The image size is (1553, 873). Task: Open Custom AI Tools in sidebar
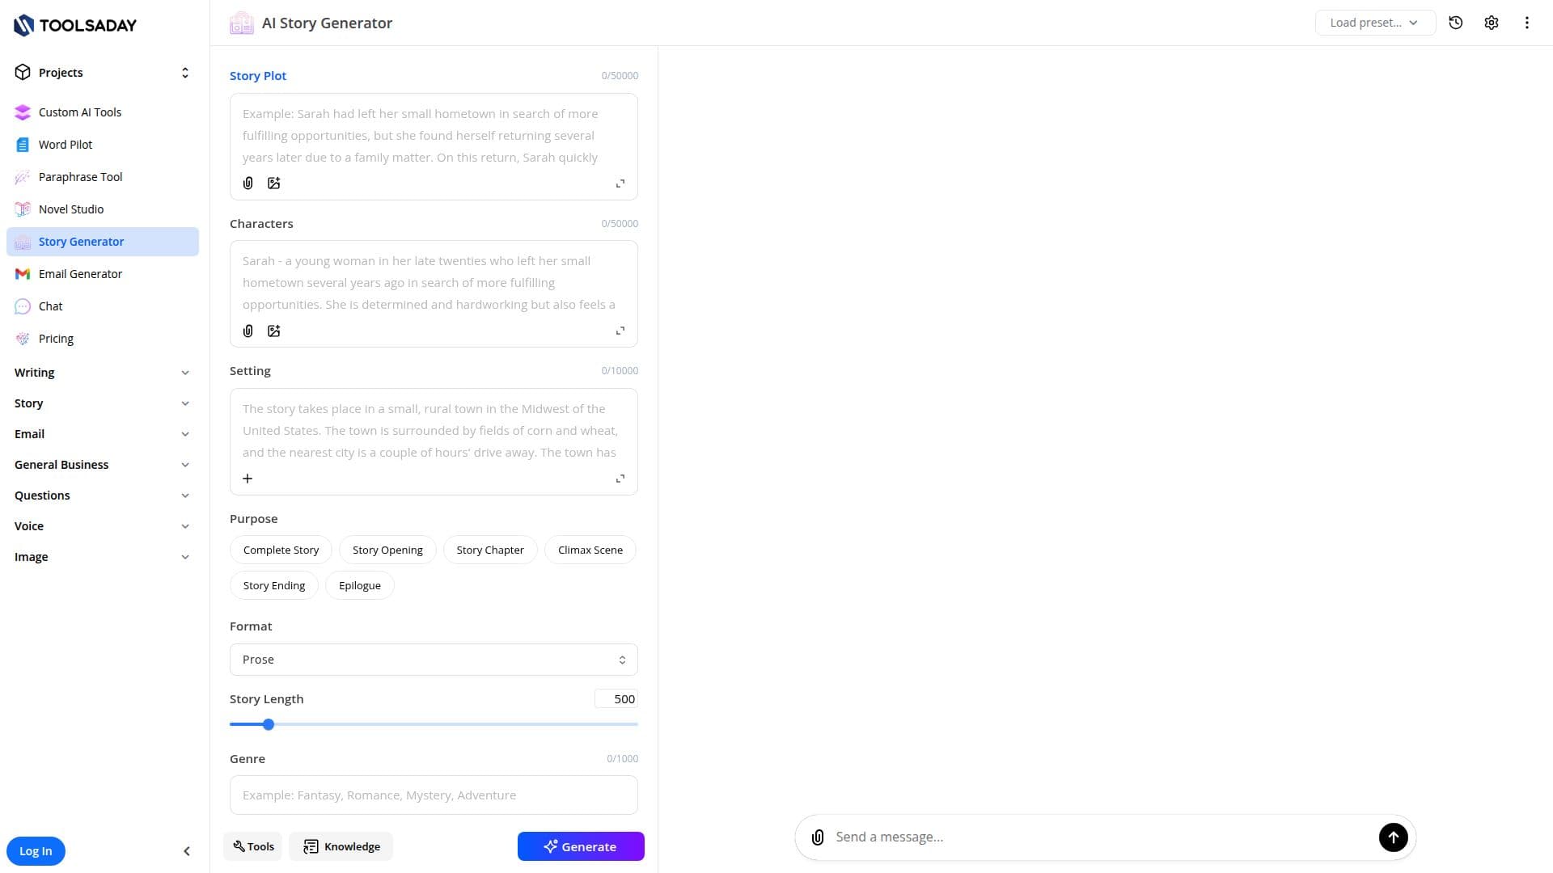pos(102,112)
